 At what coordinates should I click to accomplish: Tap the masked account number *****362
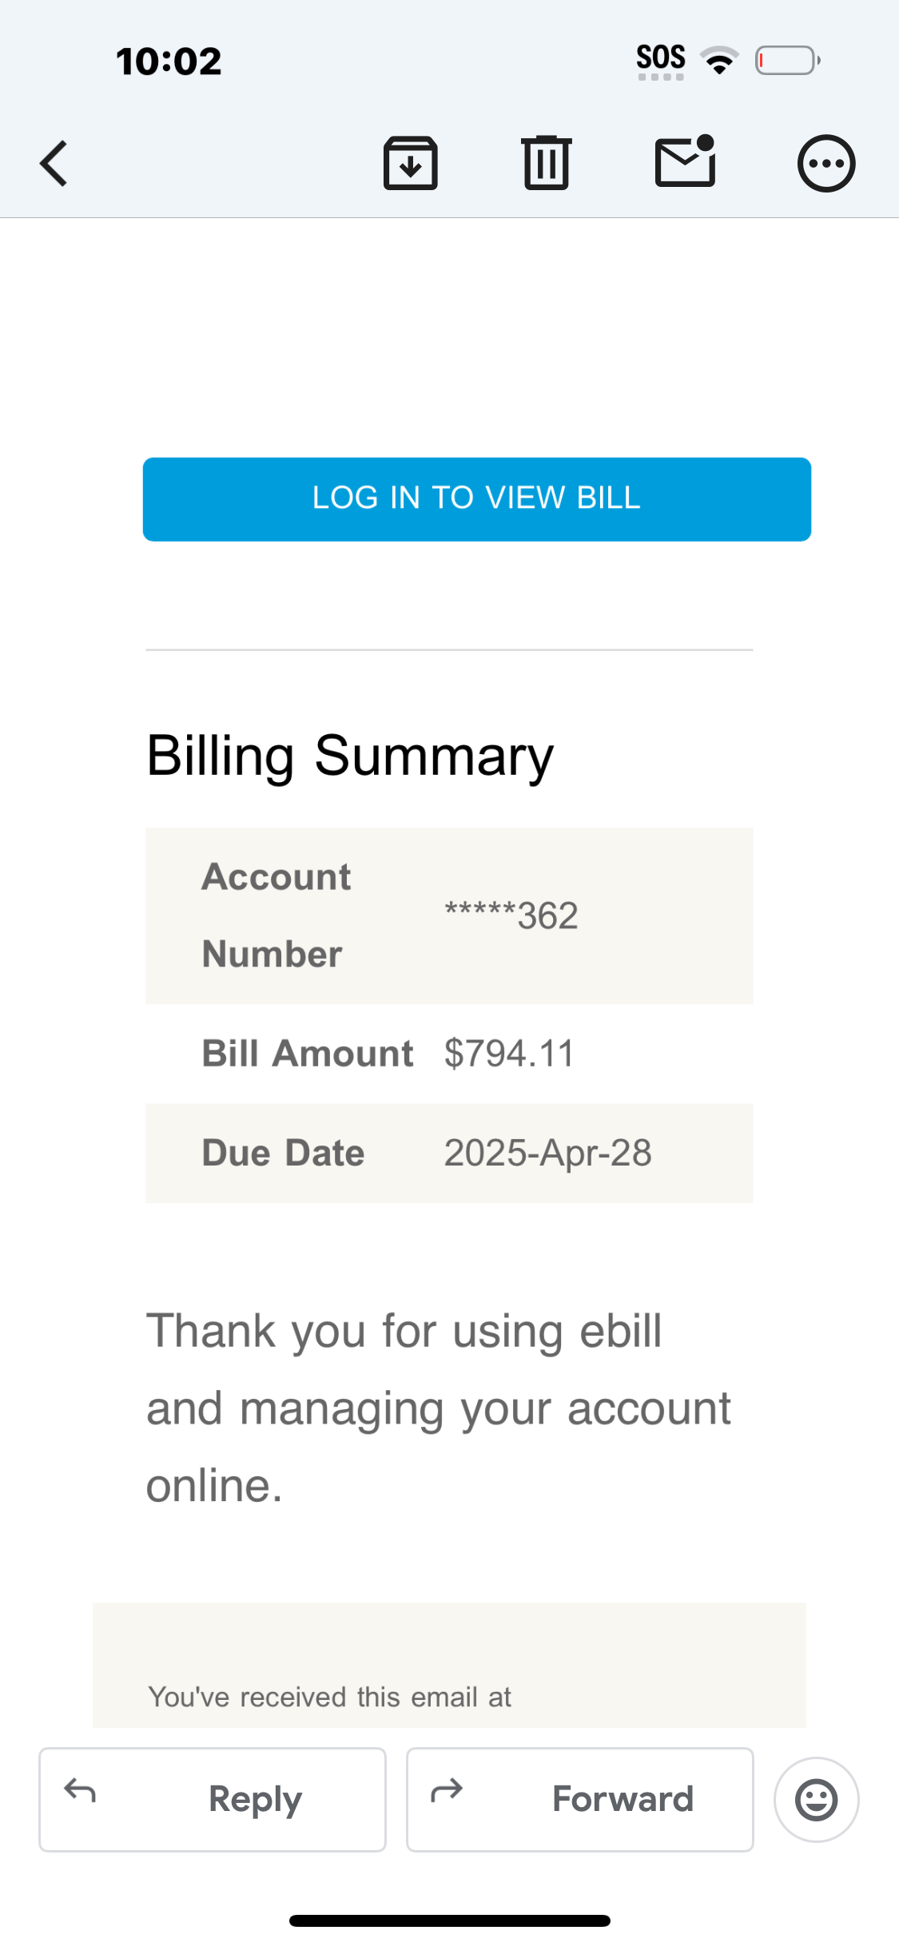[x=511, y=915]
